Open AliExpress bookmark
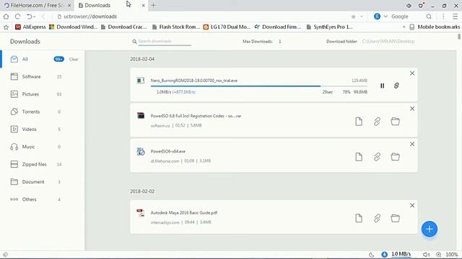 [x=30, y=27]
